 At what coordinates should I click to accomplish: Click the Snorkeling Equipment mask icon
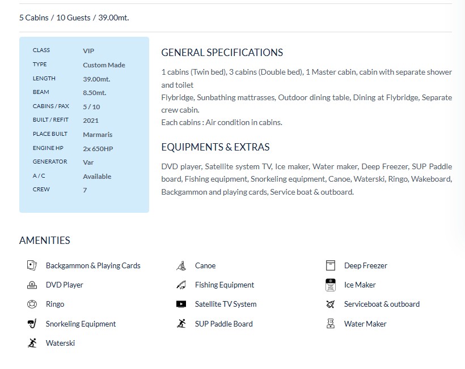pos(32,324)
